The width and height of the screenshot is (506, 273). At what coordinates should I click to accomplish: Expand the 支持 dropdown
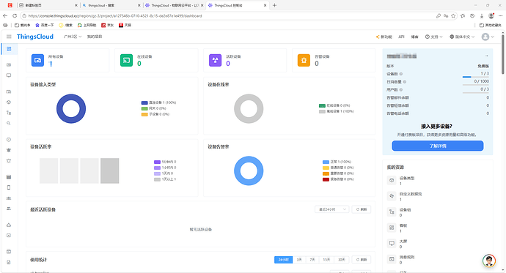433,37
